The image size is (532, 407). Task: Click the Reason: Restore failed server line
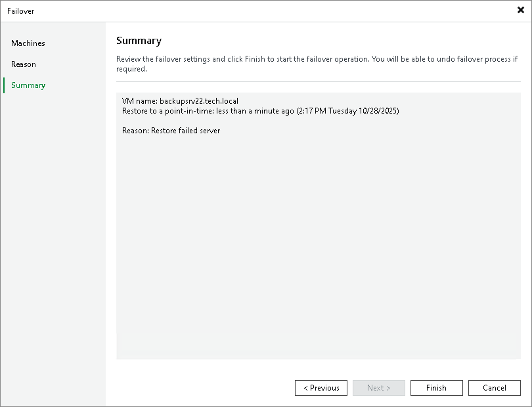171,131
